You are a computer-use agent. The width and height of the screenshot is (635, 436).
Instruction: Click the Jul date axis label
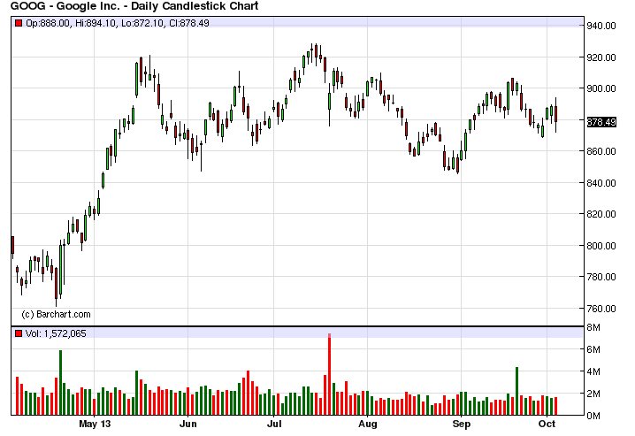click(274, 424)
